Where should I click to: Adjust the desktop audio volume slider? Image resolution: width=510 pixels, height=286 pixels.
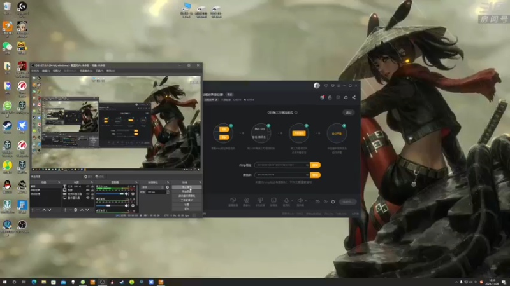point(110,205)
